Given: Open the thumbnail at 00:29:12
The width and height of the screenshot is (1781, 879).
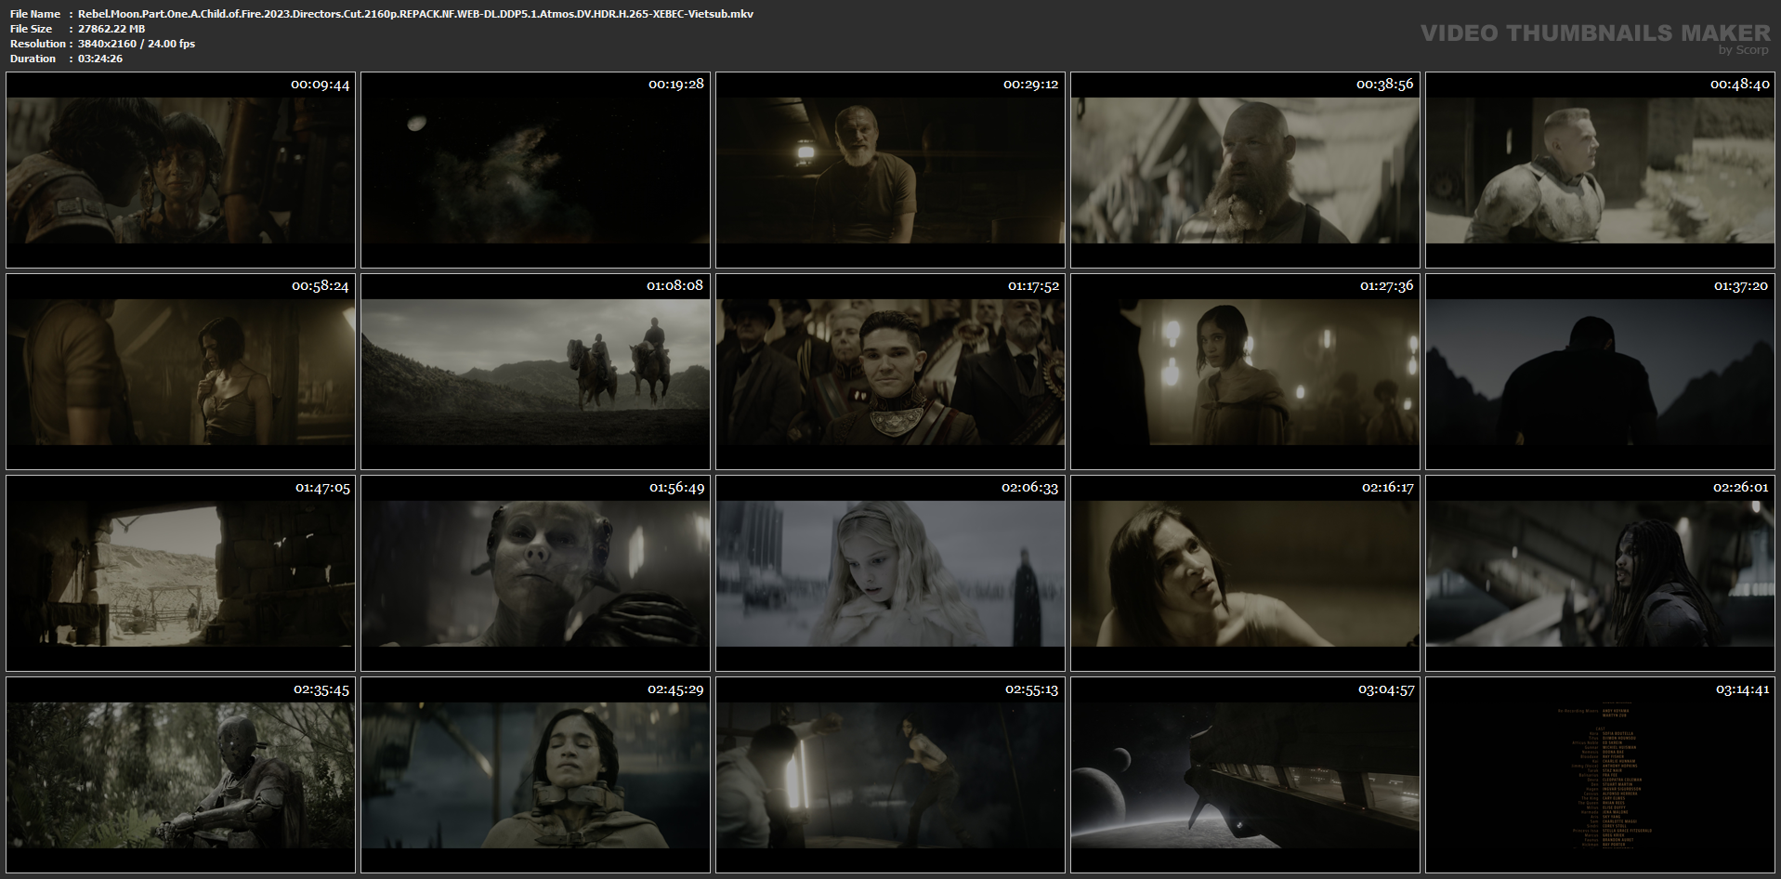Looking at the screenshot, I should (x=890, y=170).
